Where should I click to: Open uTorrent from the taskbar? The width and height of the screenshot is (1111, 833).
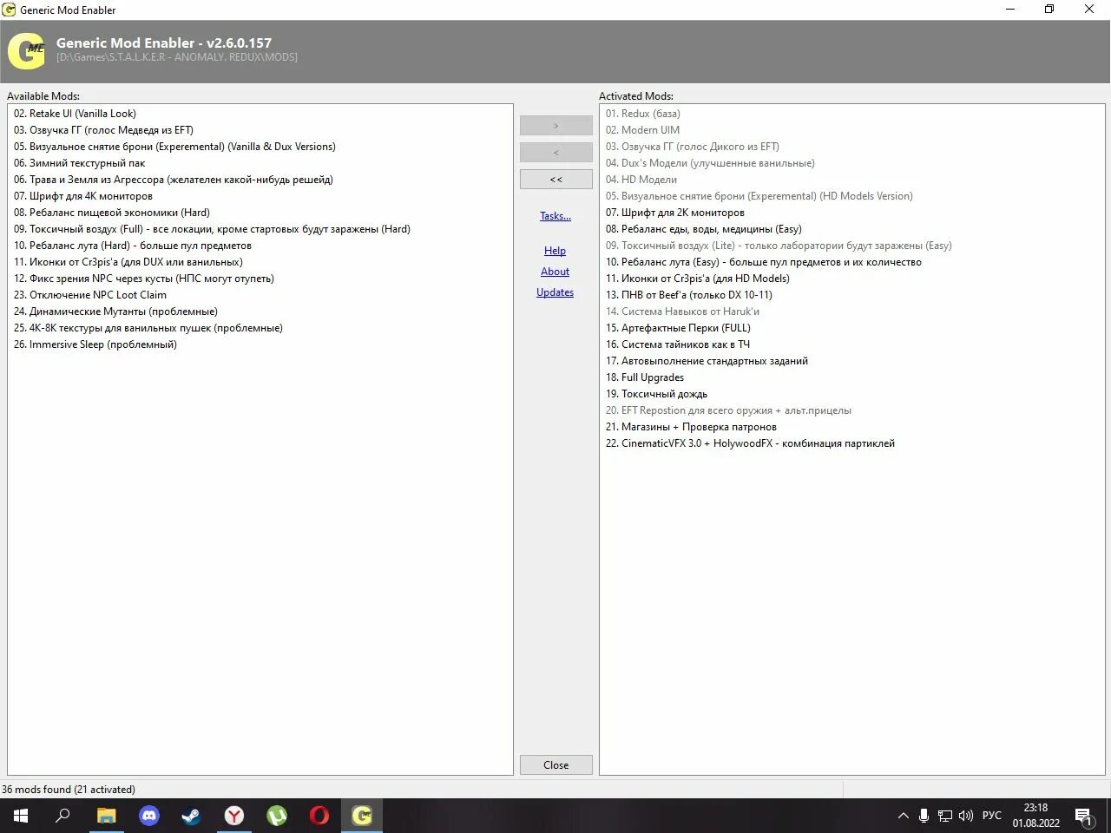click(277, 816)
